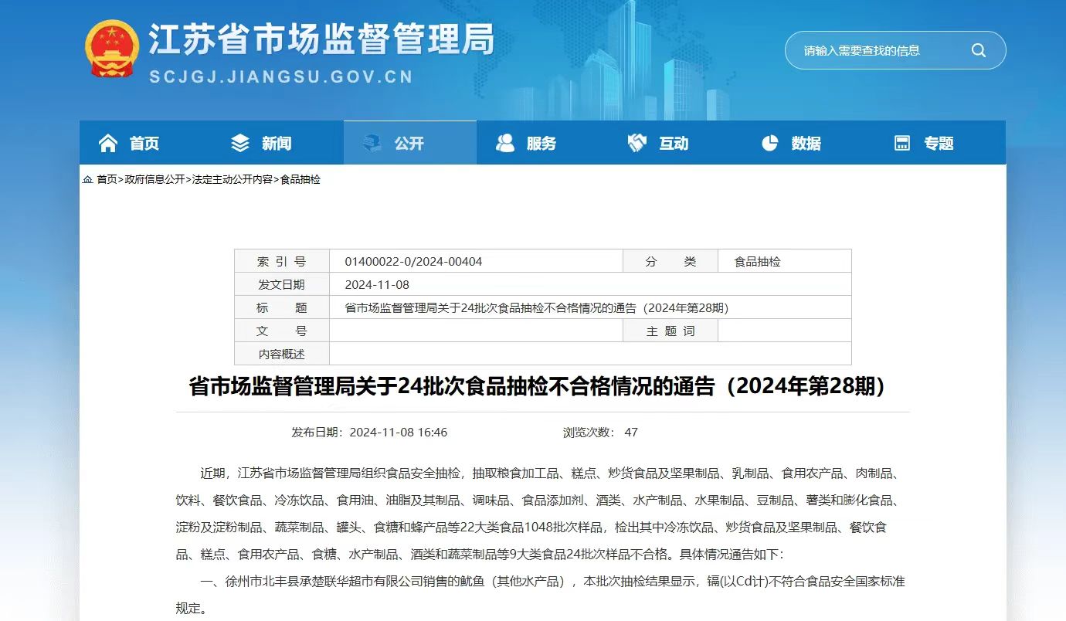Screen dimensions: 1066x621
Task: Open the 新闻 navigation menu
Action: tap(276, 143)
